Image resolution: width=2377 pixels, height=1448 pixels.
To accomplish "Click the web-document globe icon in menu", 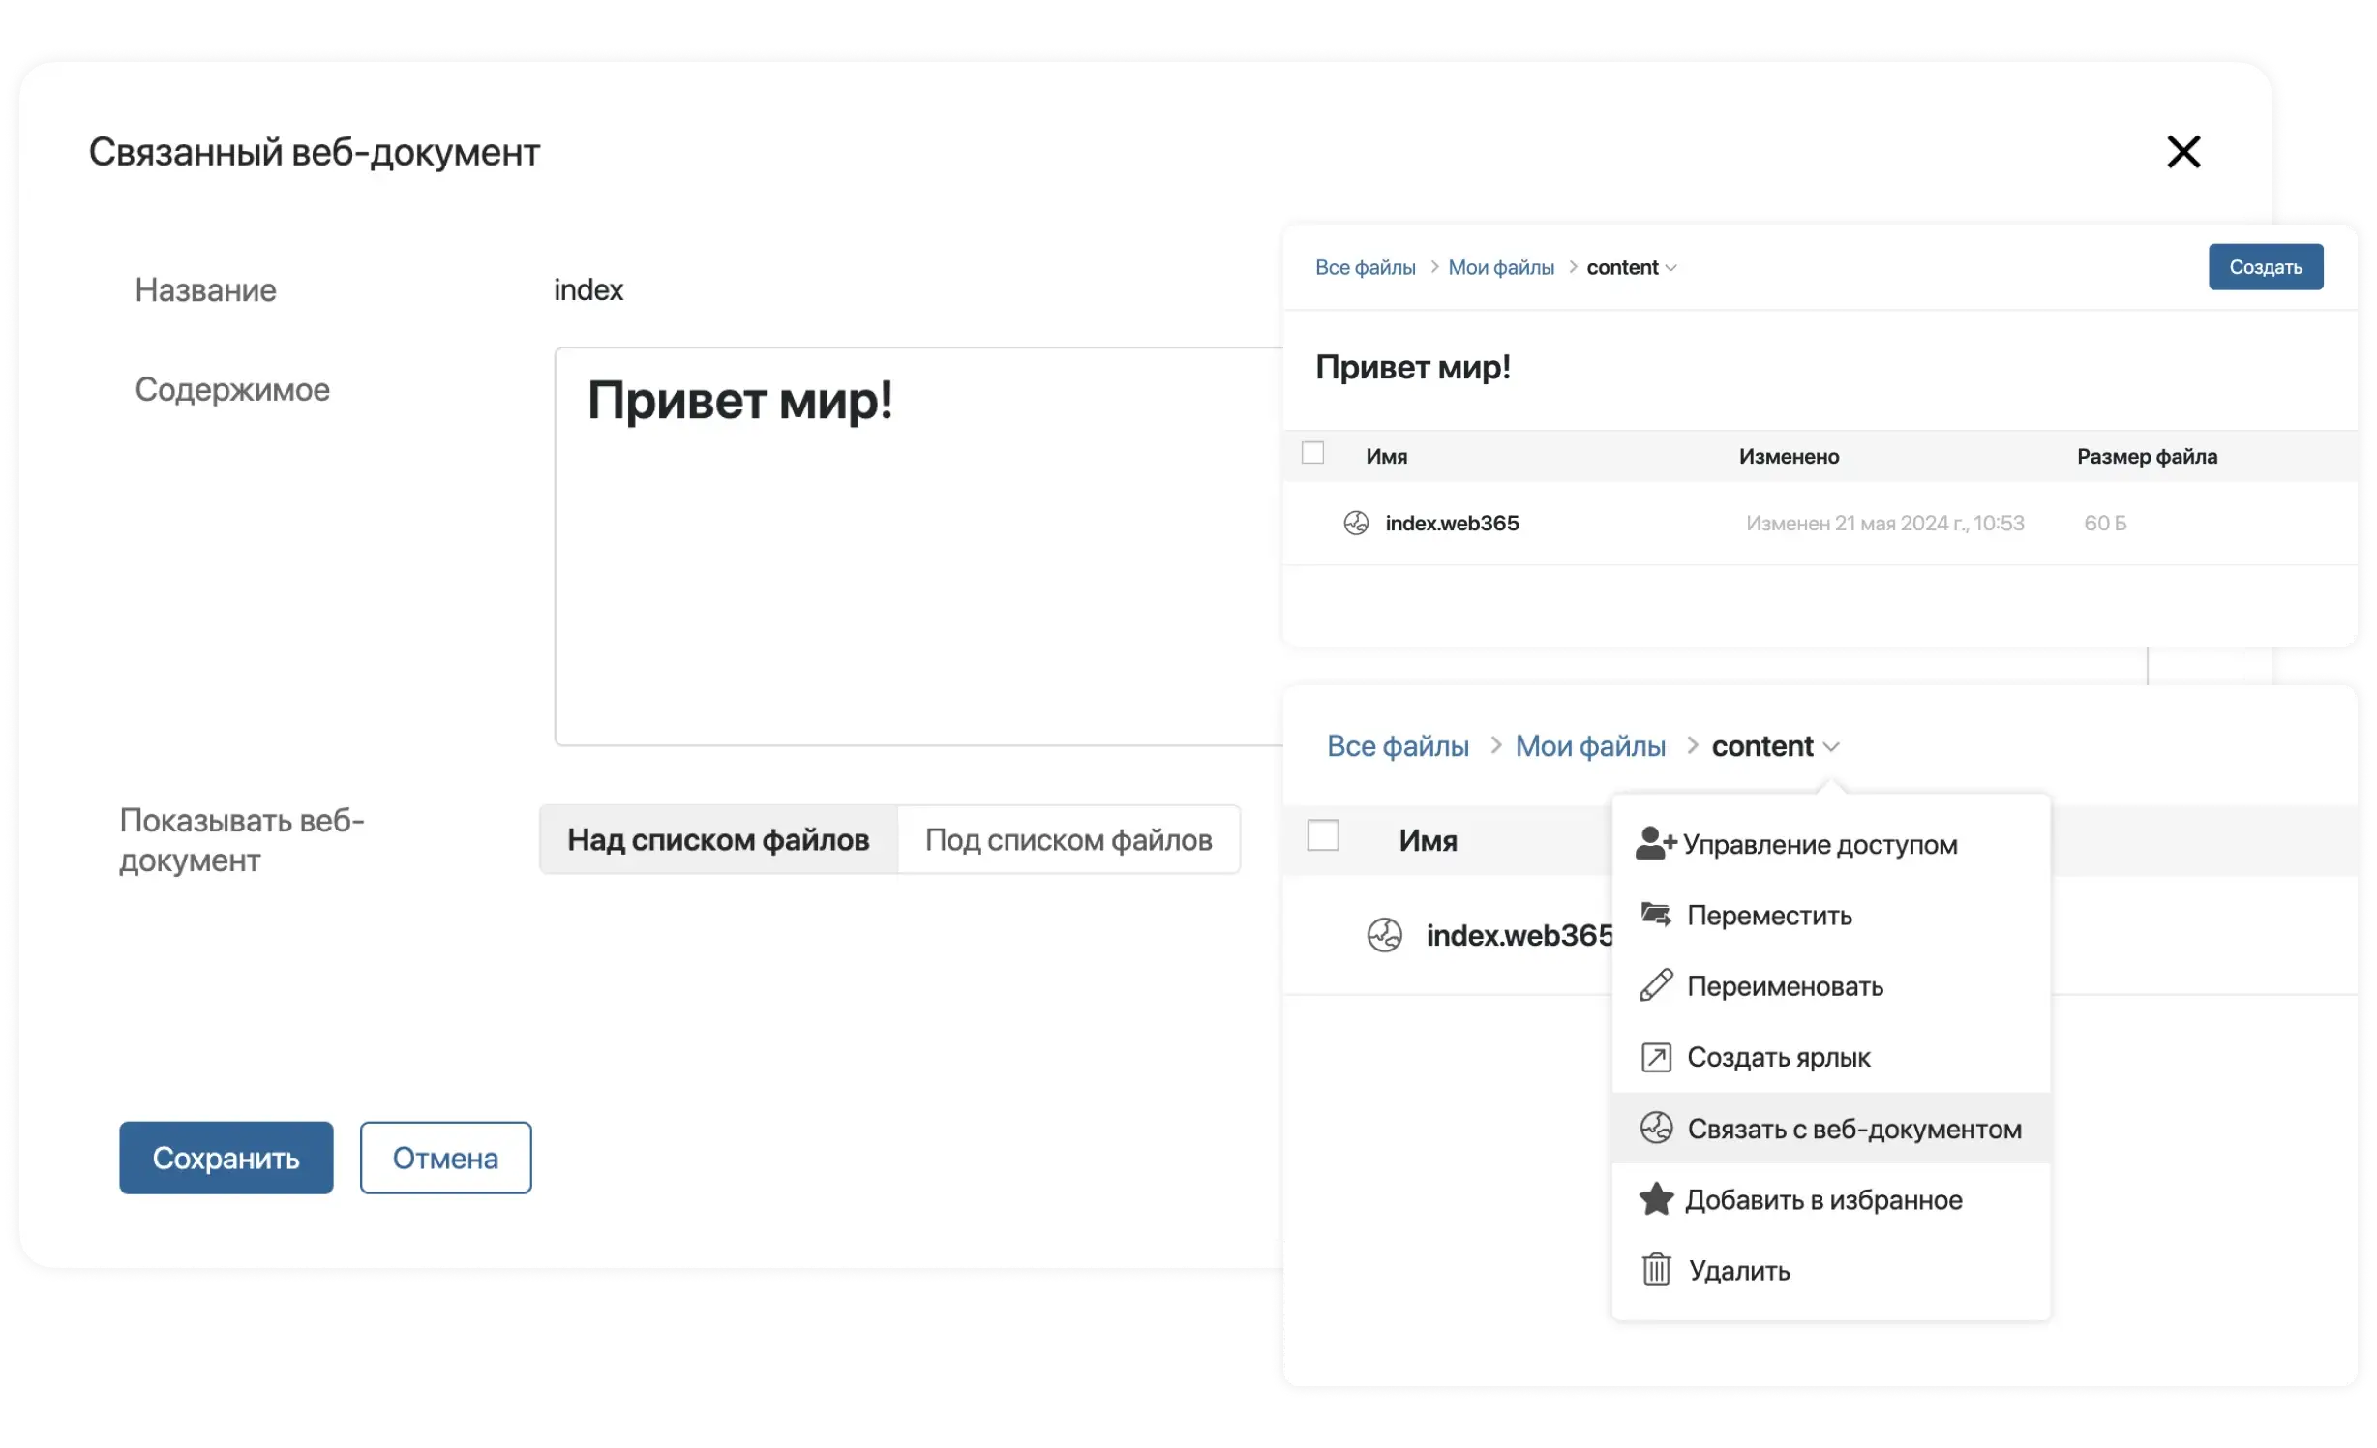I will coord(1656,1128).
